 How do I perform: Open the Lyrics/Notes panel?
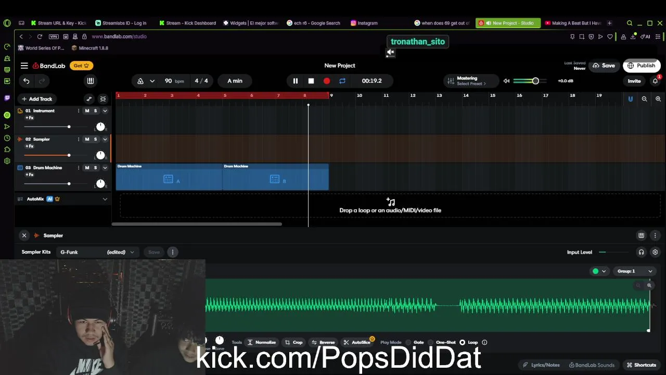point(541,365)
